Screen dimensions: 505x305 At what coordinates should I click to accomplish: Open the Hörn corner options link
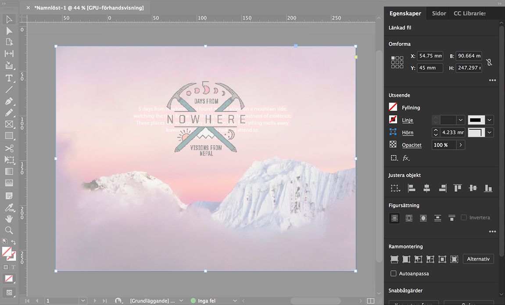408,133
